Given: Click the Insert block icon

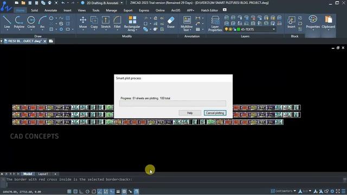Looking at the screenshot, I should point(291,22).
